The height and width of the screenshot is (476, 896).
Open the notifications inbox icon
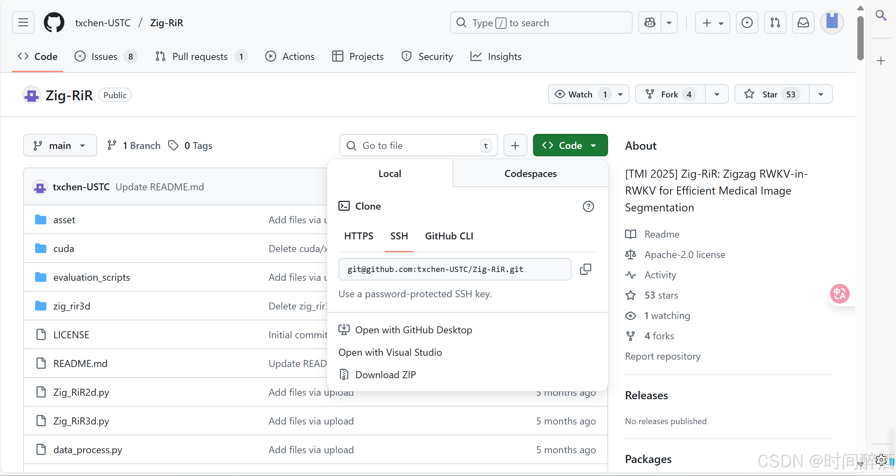tap(803, 23)
